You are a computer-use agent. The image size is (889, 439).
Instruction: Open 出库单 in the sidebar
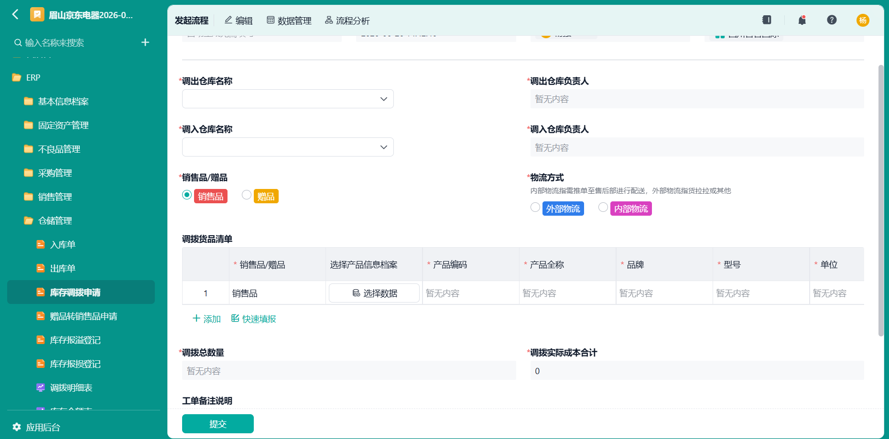[81, 268]
